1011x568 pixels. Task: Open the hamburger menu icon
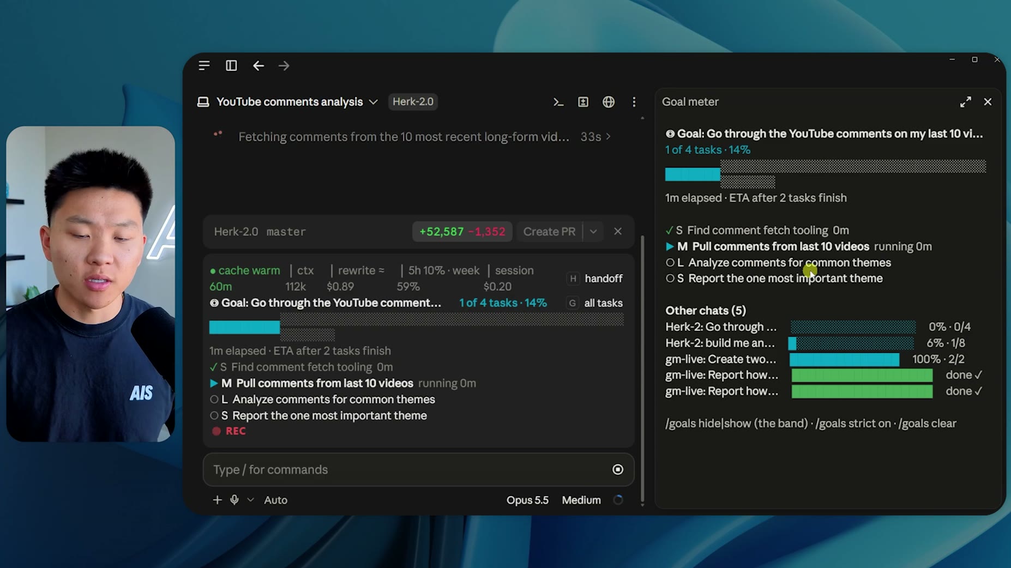pos(204,66)
